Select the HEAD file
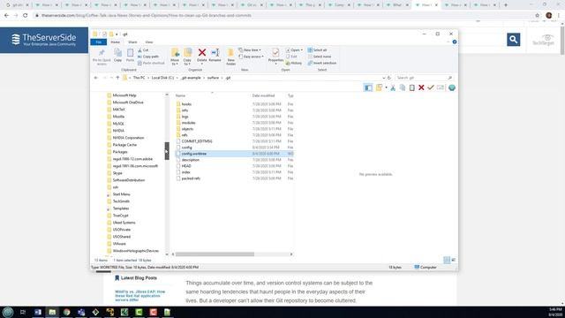The height and width of the screenshot is (318, 565). click(186, 166)
